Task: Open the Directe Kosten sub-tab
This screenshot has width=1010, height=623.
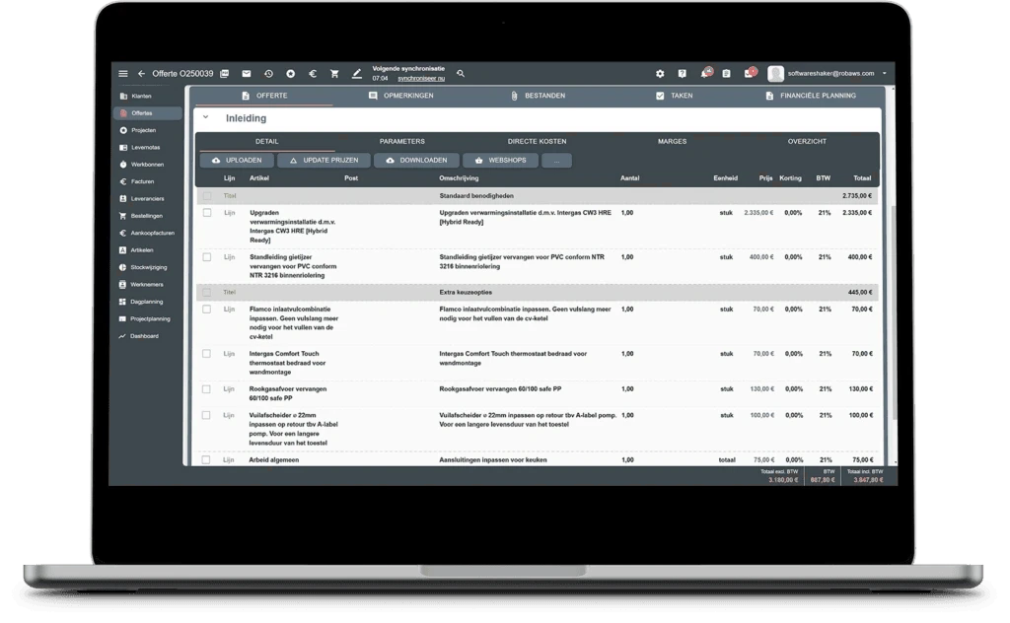Action: tap(537, 142)
